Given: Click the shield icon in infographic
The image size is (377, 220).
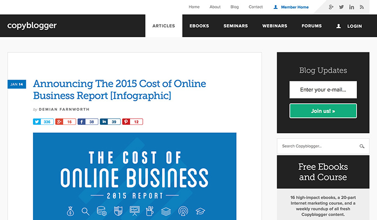Looking at the screenshot, I should [118, 211].
